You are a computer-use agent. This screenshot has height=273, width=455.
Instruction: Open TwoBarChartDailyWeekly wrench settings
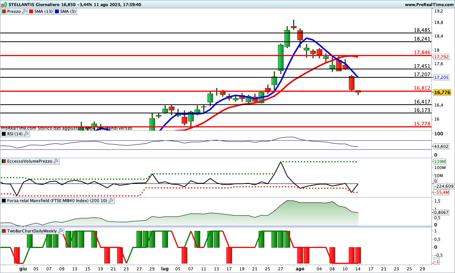pos(61,231)
